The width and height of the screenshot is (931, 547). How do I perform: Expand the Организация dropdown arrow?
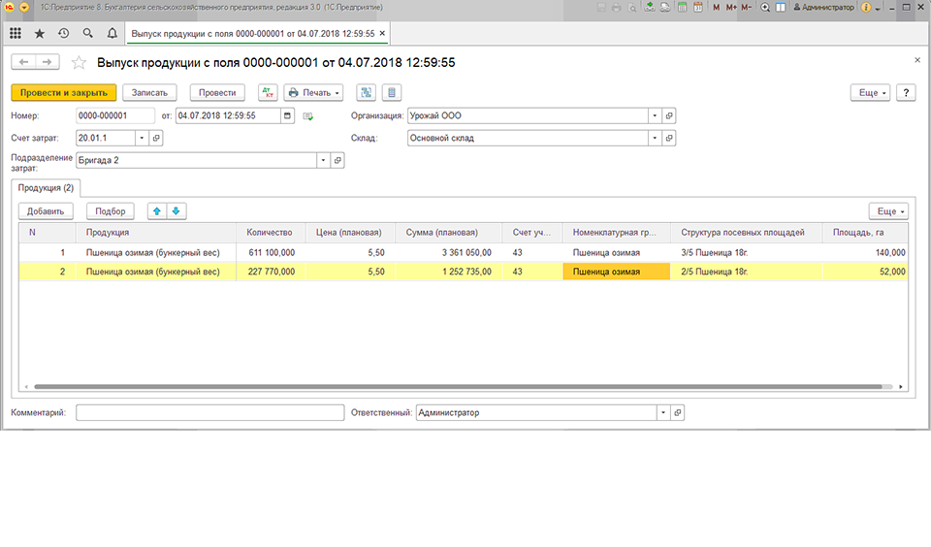coord(655,115)
